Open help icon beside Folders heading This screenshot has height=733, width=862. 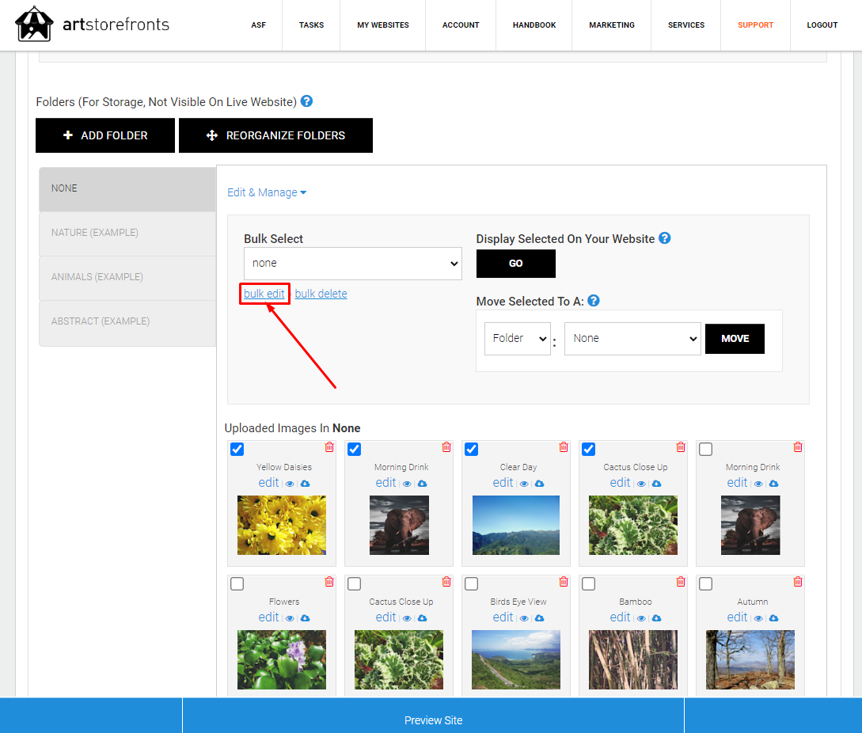307,101
